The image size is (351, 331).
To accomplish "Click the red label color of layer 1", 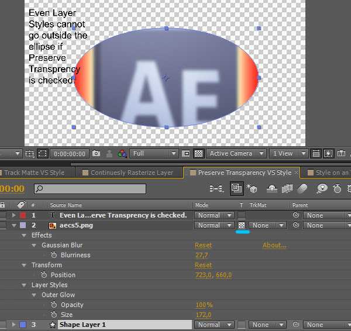I will coord(23,215).
